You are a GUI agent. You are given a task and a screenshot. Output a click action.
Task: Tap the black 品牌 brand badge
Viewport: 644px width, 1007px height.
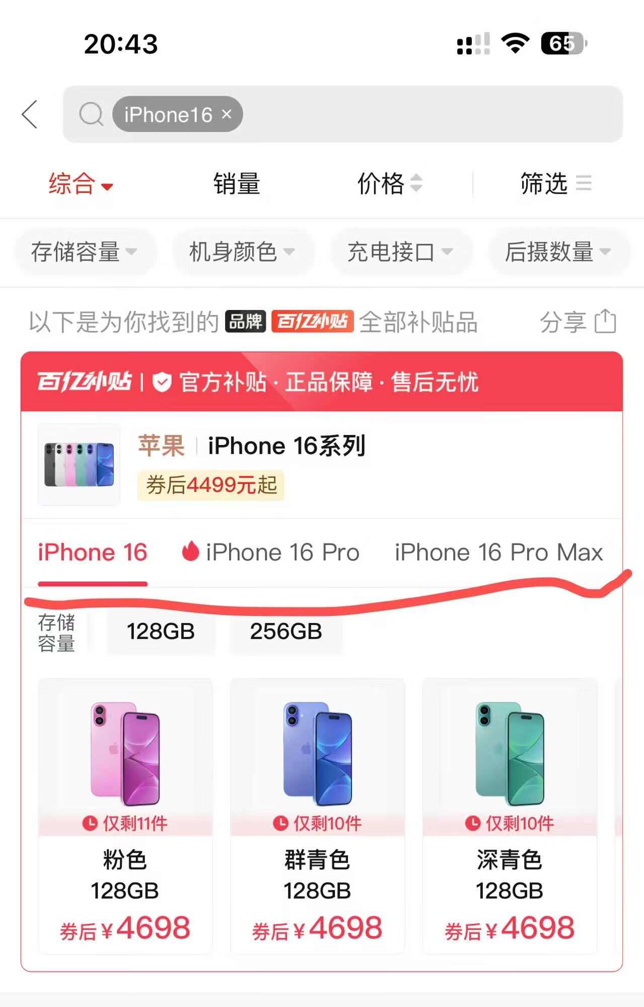pos(245,321)
